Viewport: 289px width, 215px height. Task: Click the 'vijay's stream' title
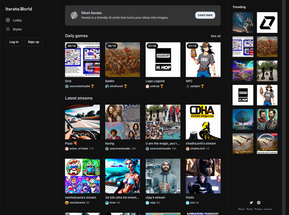[x=156, y=198]
